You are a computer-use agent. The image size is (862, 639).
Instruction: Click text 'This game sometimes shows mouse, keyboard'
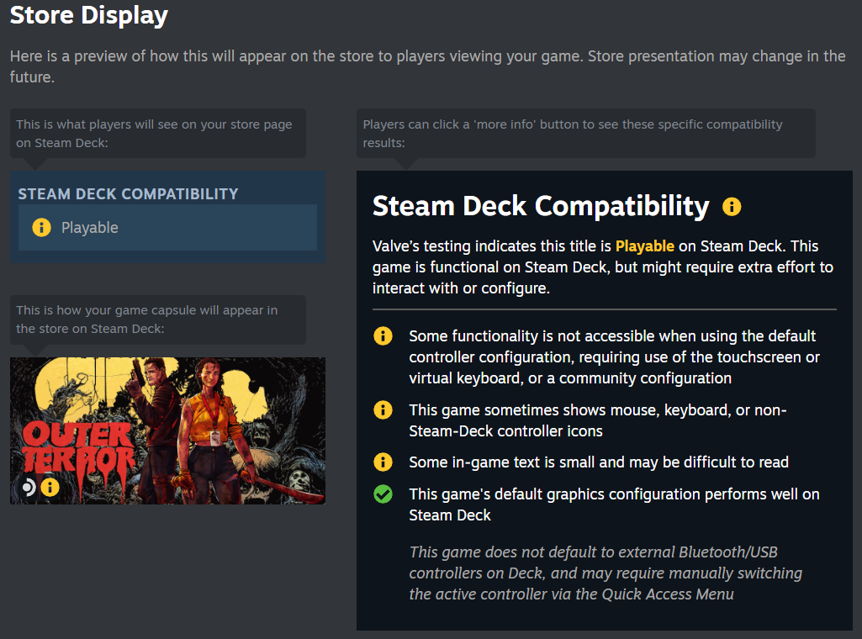pyautogui.click(x=598, y=420)
